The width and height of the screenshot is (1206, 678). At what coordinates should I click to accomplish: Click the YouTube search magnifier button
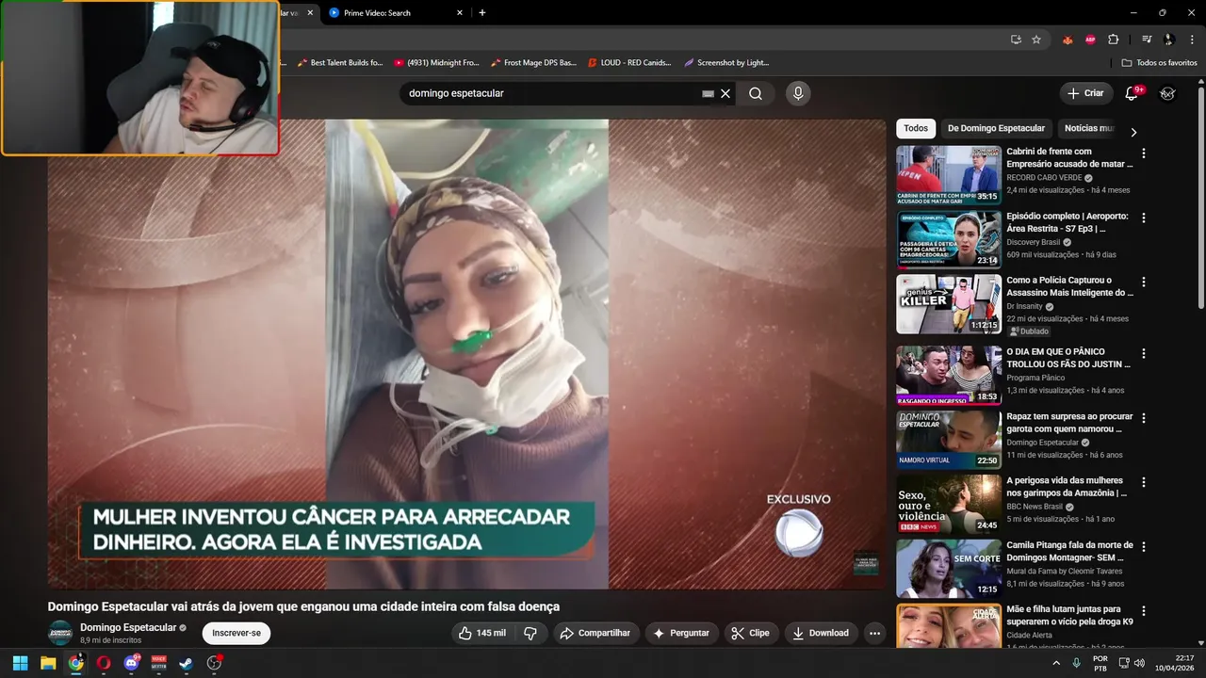coord(756,93)
